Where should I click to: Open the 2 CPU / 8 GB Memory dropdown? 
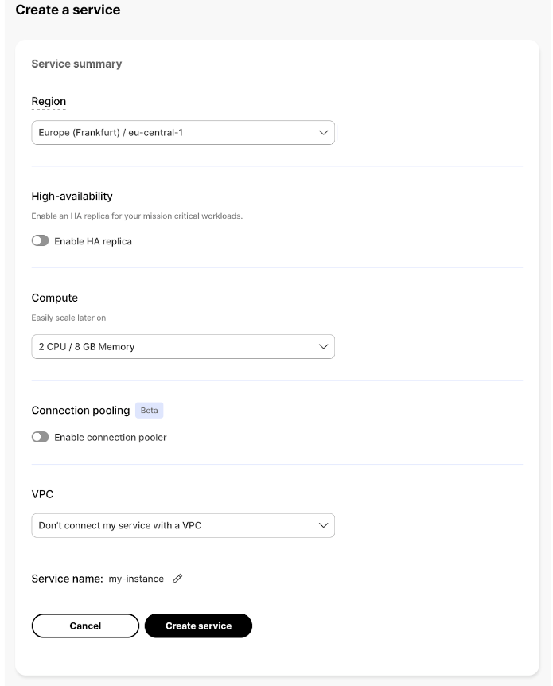coord(175,347)
